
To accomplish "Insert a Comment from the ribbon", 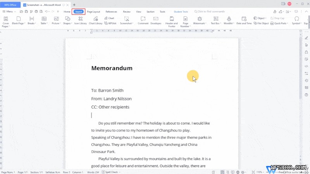I will tap(143, 21).
